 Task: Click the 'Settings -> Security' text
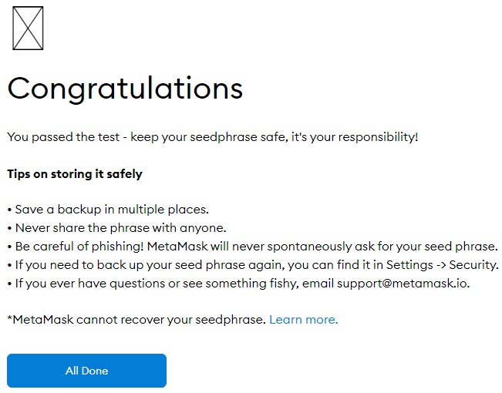click(442, 265)
